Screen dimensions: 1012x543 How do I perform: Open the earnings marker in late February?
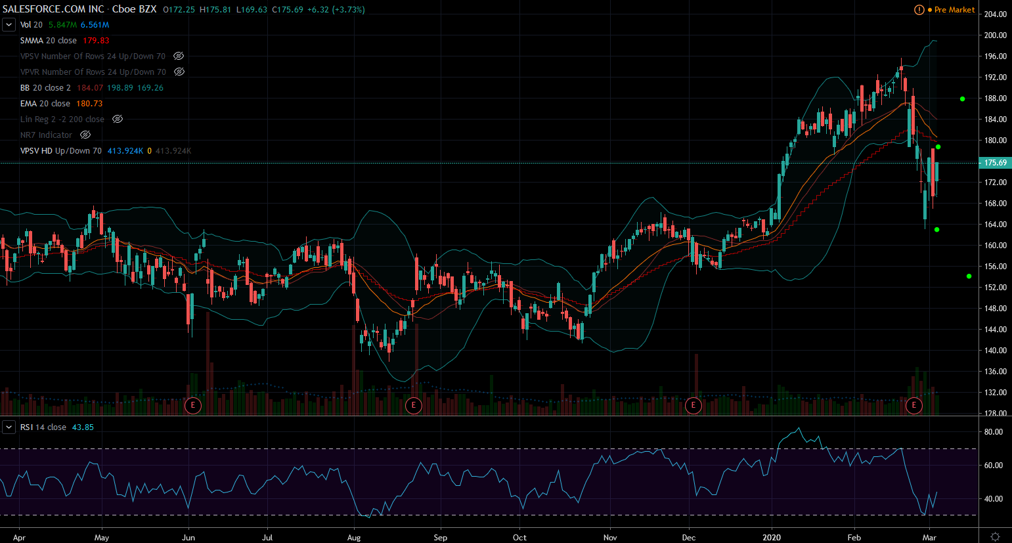(914, 405)
